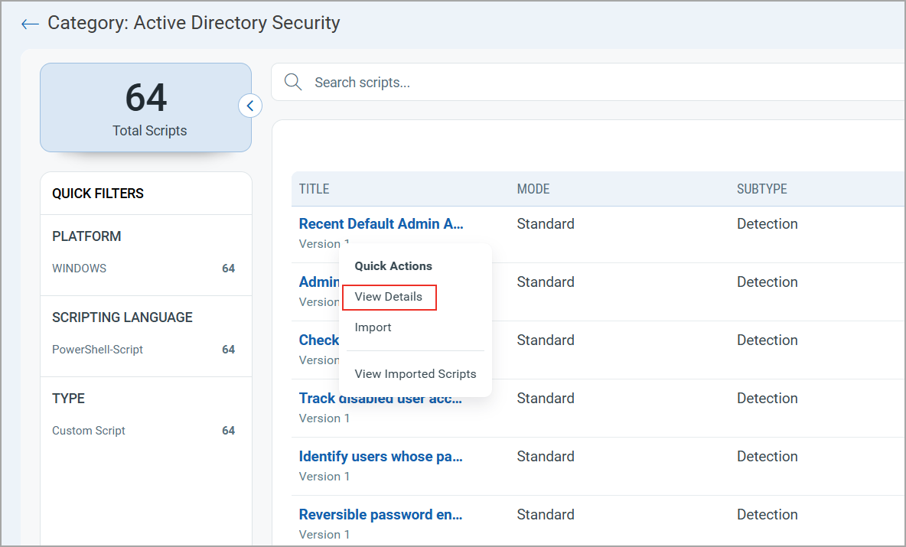Sort by TITLE column header
906x547 pixels.
(314, 189)
